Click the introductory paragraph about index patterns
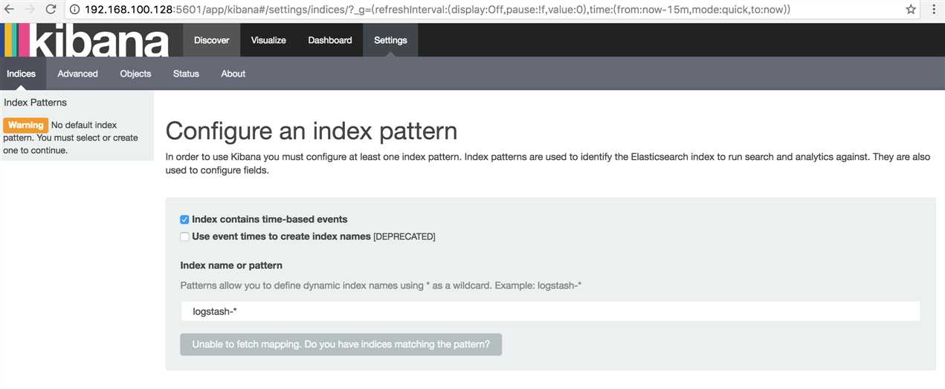This screenshot has width=945, height=389. (x=547, y=164)
